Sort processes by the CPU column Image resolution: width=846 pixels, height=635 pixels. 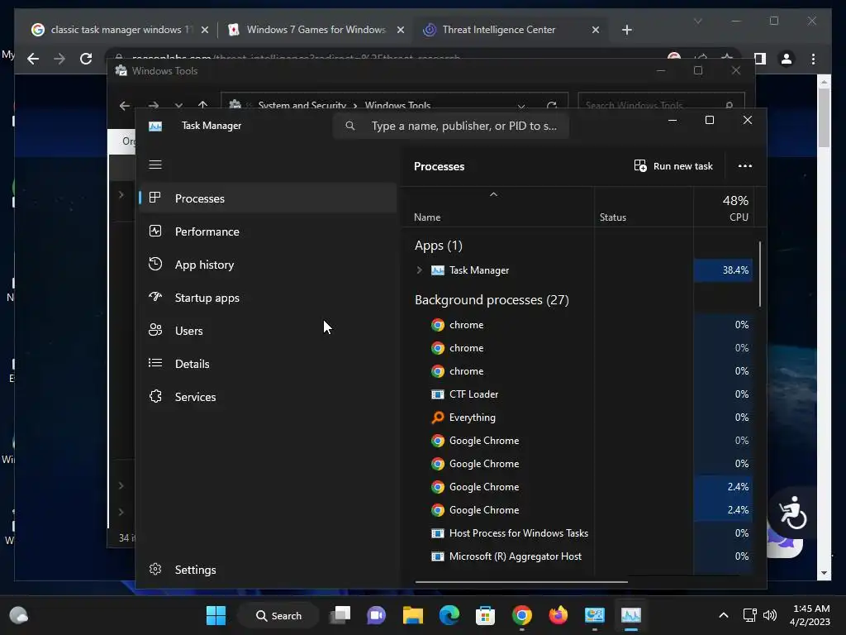(723, 208)
